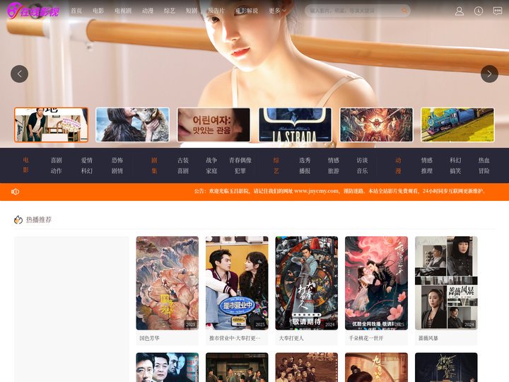
Task: Open the 千朵桃花一世开 poster
Action: click(376, 283)
